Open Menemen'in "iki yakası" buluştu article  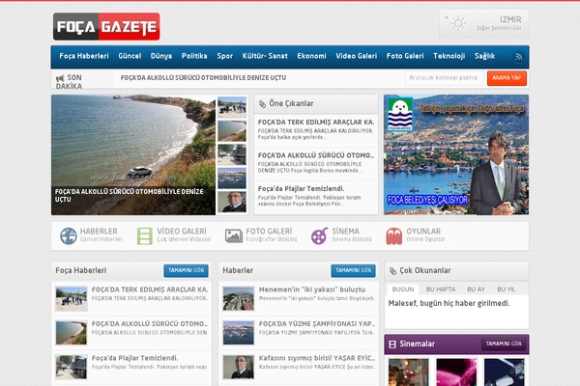click(x=312, y=289)
